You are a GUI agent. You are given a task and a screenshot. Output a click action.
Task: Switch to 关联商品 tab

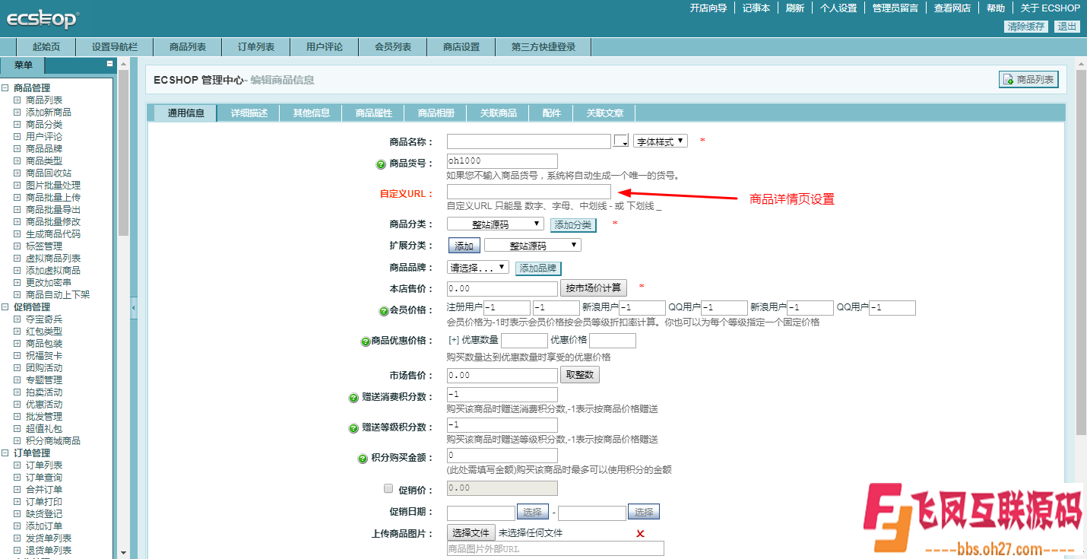[499, 113]
